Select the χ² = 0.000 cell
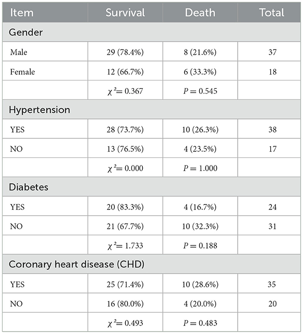The height and width of the screenshot is (334, 303). (125, 167)
